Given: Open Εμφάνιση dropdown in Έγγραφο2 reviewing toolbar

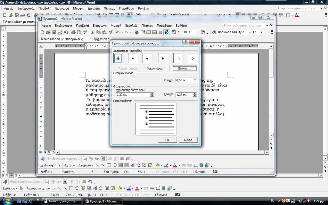Looking at the screenshot, I should 102,39.
